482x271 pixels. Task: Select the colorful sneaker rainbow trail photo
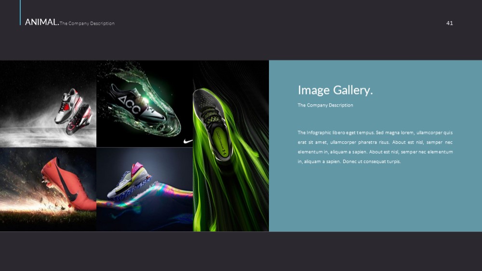145,190
